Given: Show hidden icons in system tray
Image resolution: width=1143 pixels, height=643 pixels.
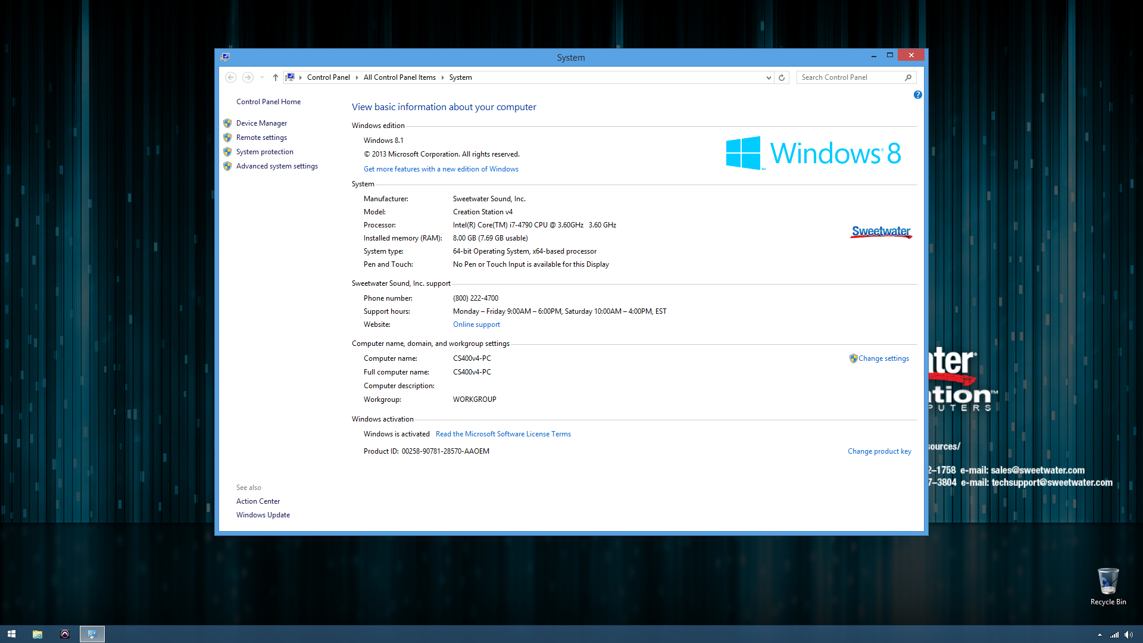Looking at the screenshot, I should tap(1100, 635).
